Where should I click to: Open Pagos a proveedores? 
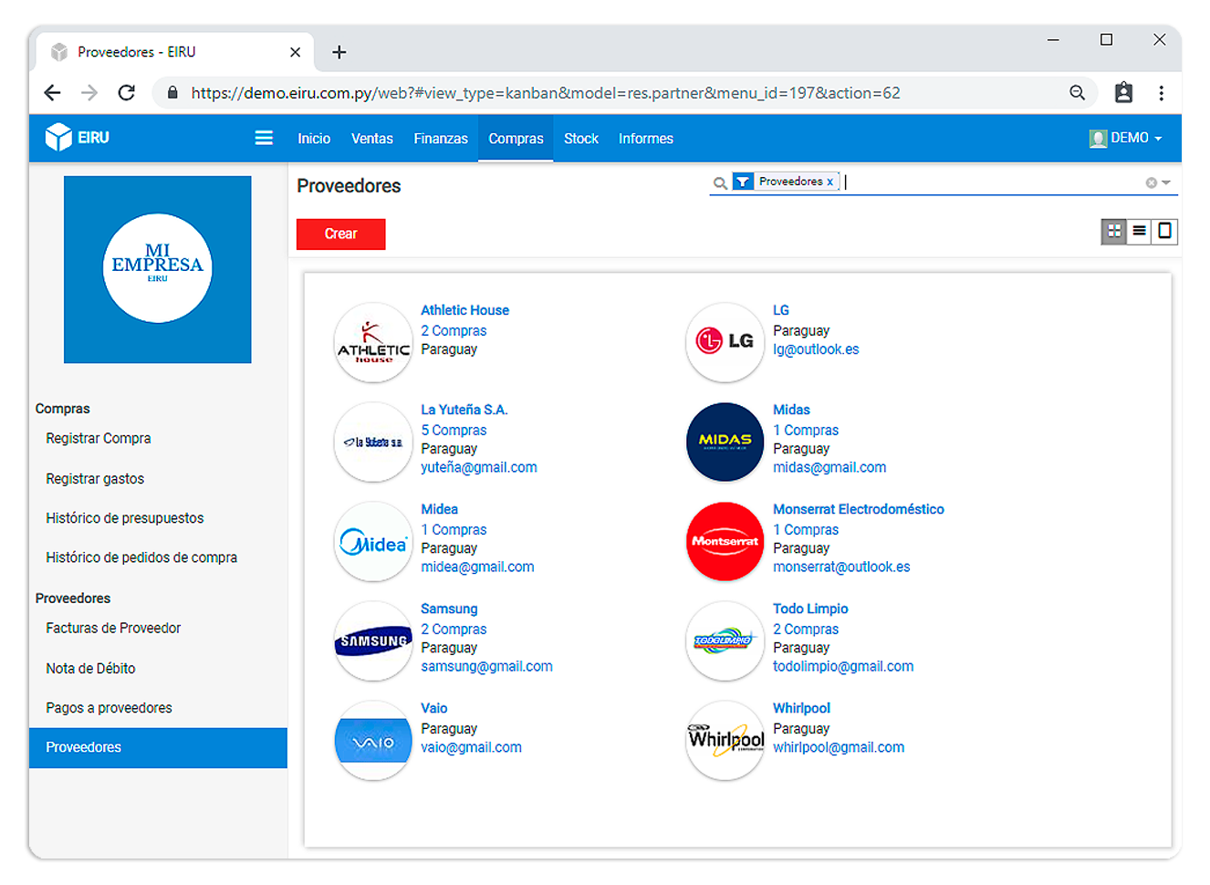(109, 707)
